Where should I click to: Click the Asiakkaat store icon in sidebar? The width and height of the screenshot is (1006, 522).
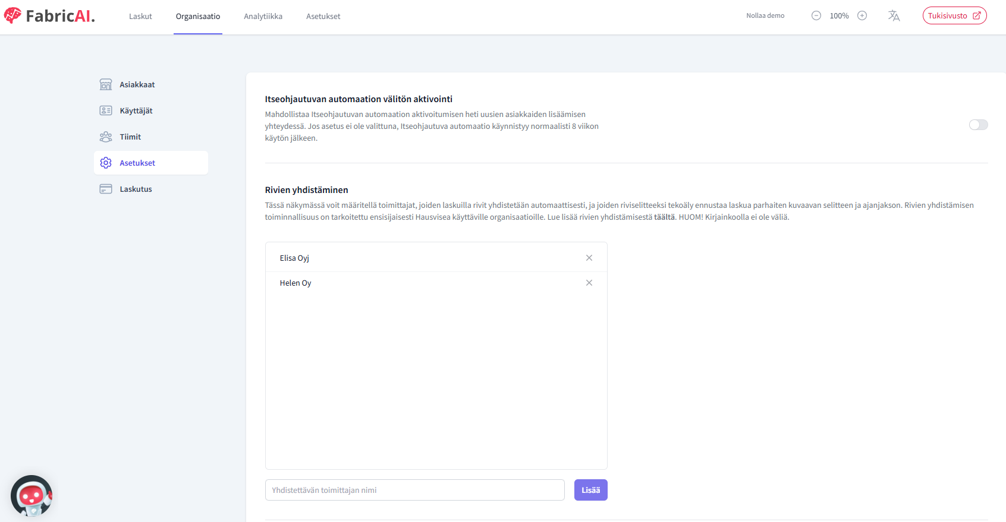106,84
